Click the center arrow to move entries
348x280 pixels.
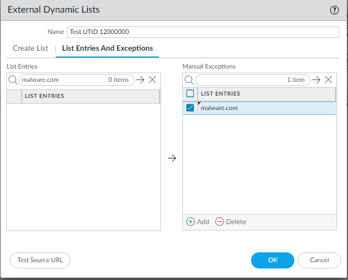[171, 158]
